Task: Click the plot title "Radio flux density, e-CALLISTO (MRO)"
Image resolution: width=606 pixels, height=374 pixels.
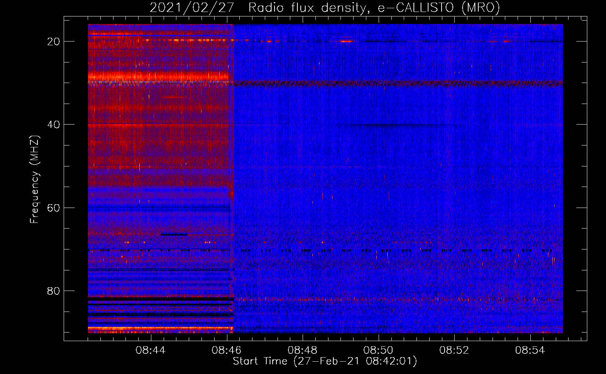Action: pos(374,7)
